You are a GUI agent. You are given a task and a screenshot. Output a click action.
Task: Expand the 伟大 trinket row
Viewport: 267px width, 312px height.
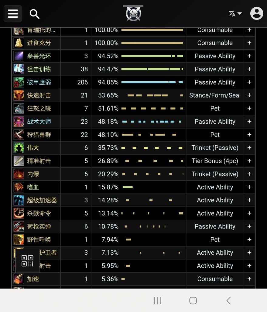[x=249, y=148]
